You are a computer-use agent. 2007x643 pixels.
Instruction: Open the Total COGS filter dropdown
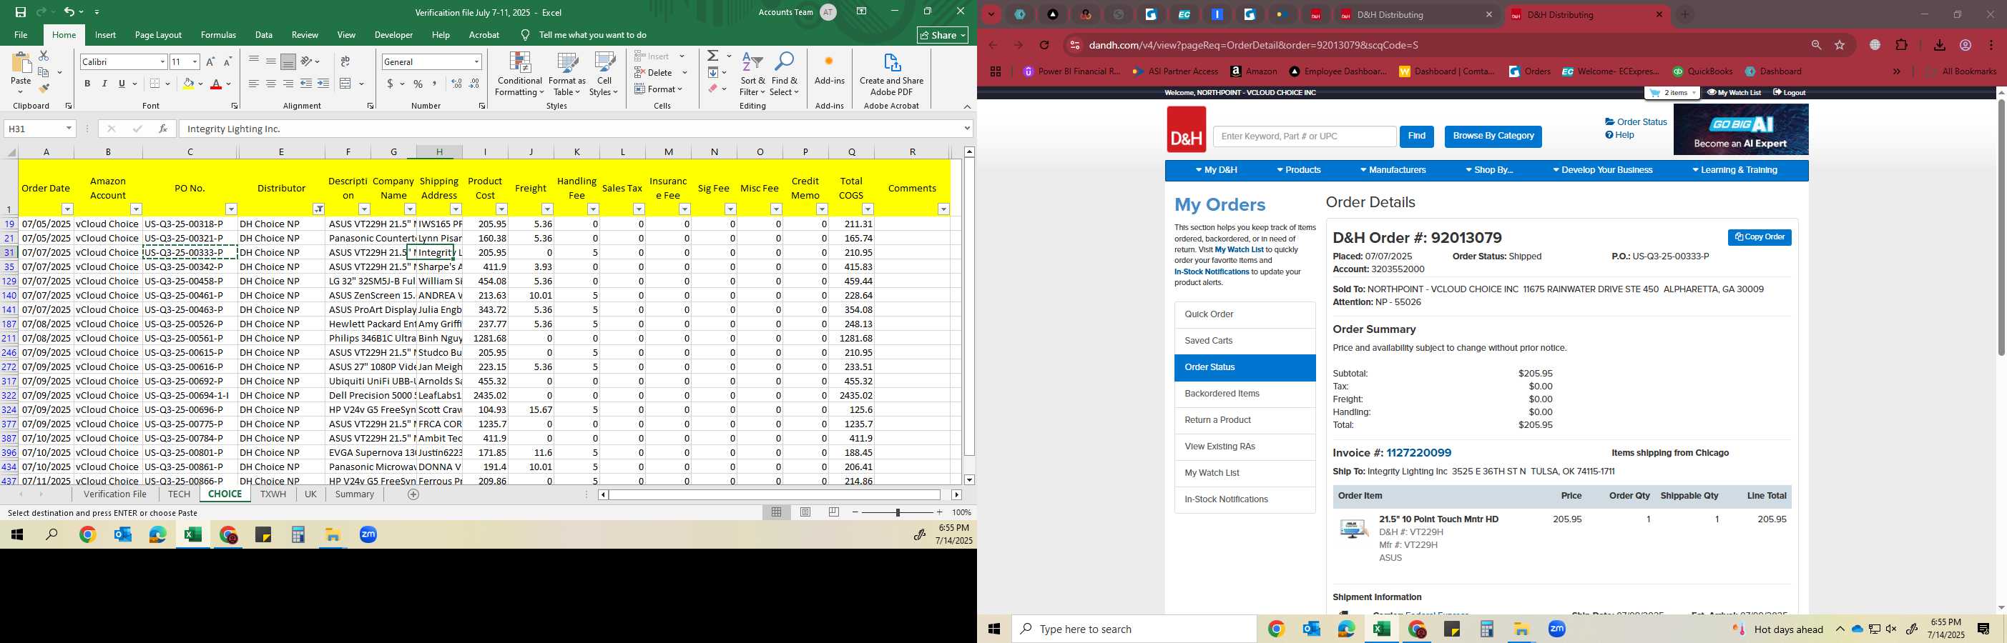[x=867, y=209]
